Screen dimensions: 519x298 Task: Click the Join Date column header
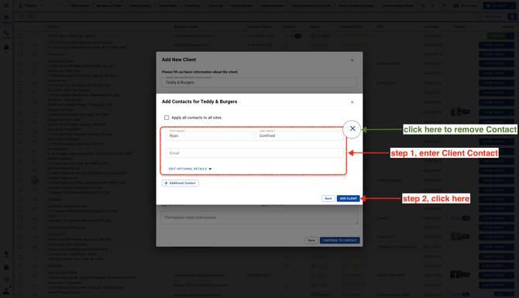click(431, 27)
